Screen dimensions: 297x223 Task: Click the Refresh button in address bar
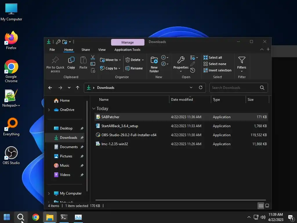click(x=201, y=87)
